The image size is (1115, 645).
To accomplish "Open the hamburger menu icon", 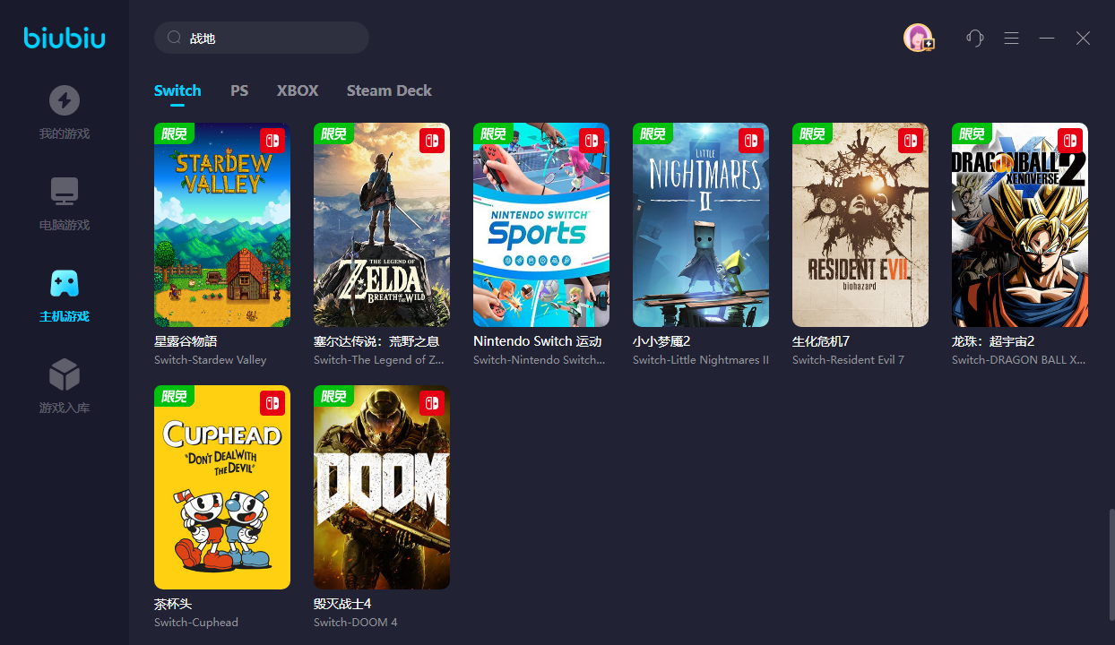I will pos(1011,38).
